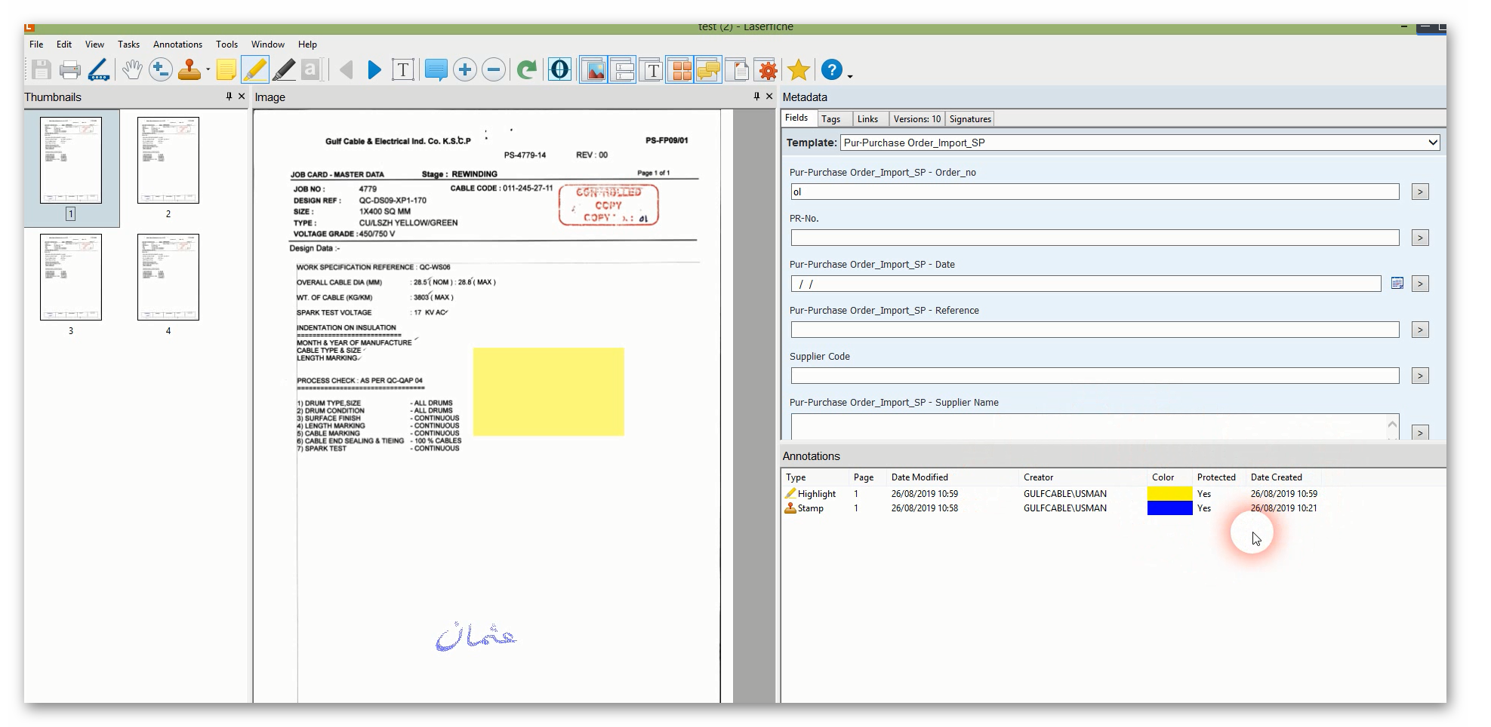1491x727 pixels.
Task: Expand the Stamp tool dropdown arrow
Action: 208,71
